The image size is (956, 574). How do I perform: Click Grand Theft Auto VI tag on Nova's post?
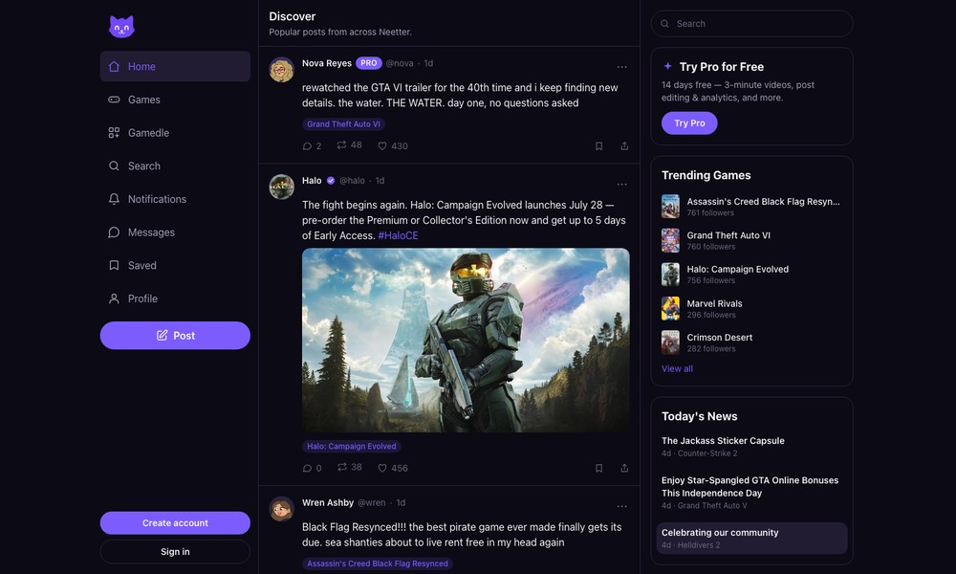343,123
